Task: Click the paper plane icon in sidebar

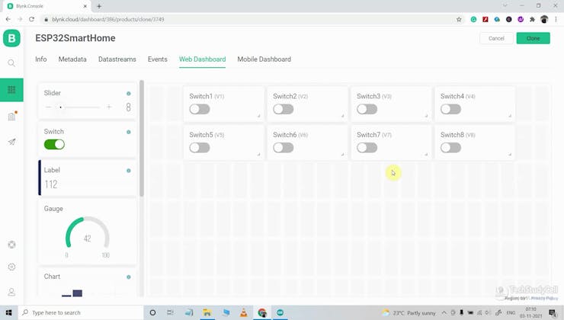Action: click(x=11, y=142)
